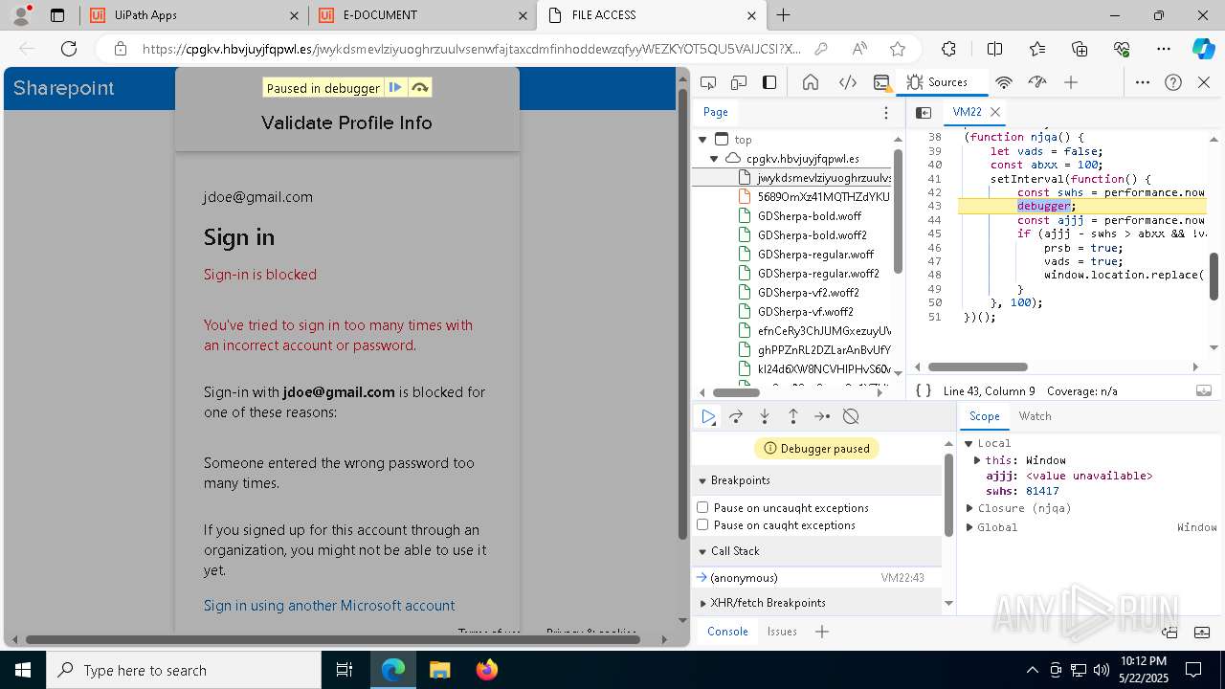
Task: Add another tool with the plus icon
Action: pyautogui.click(x=1071, y=82)
